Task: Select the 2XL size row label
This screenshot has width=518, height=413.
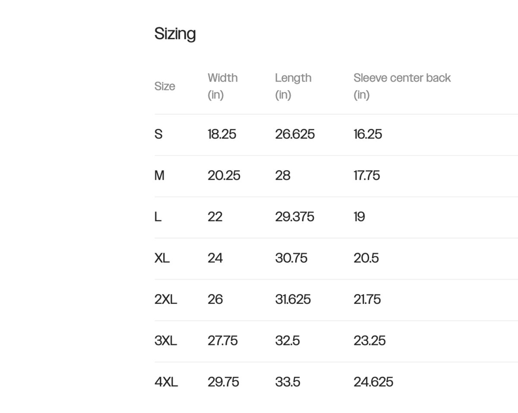Action: tap(166, 300)
